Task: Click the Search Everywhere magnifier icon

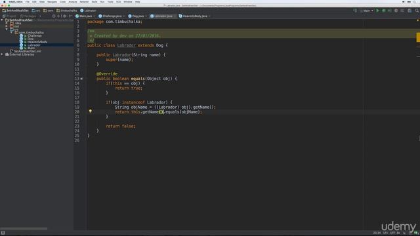Action: pos(417,10)
